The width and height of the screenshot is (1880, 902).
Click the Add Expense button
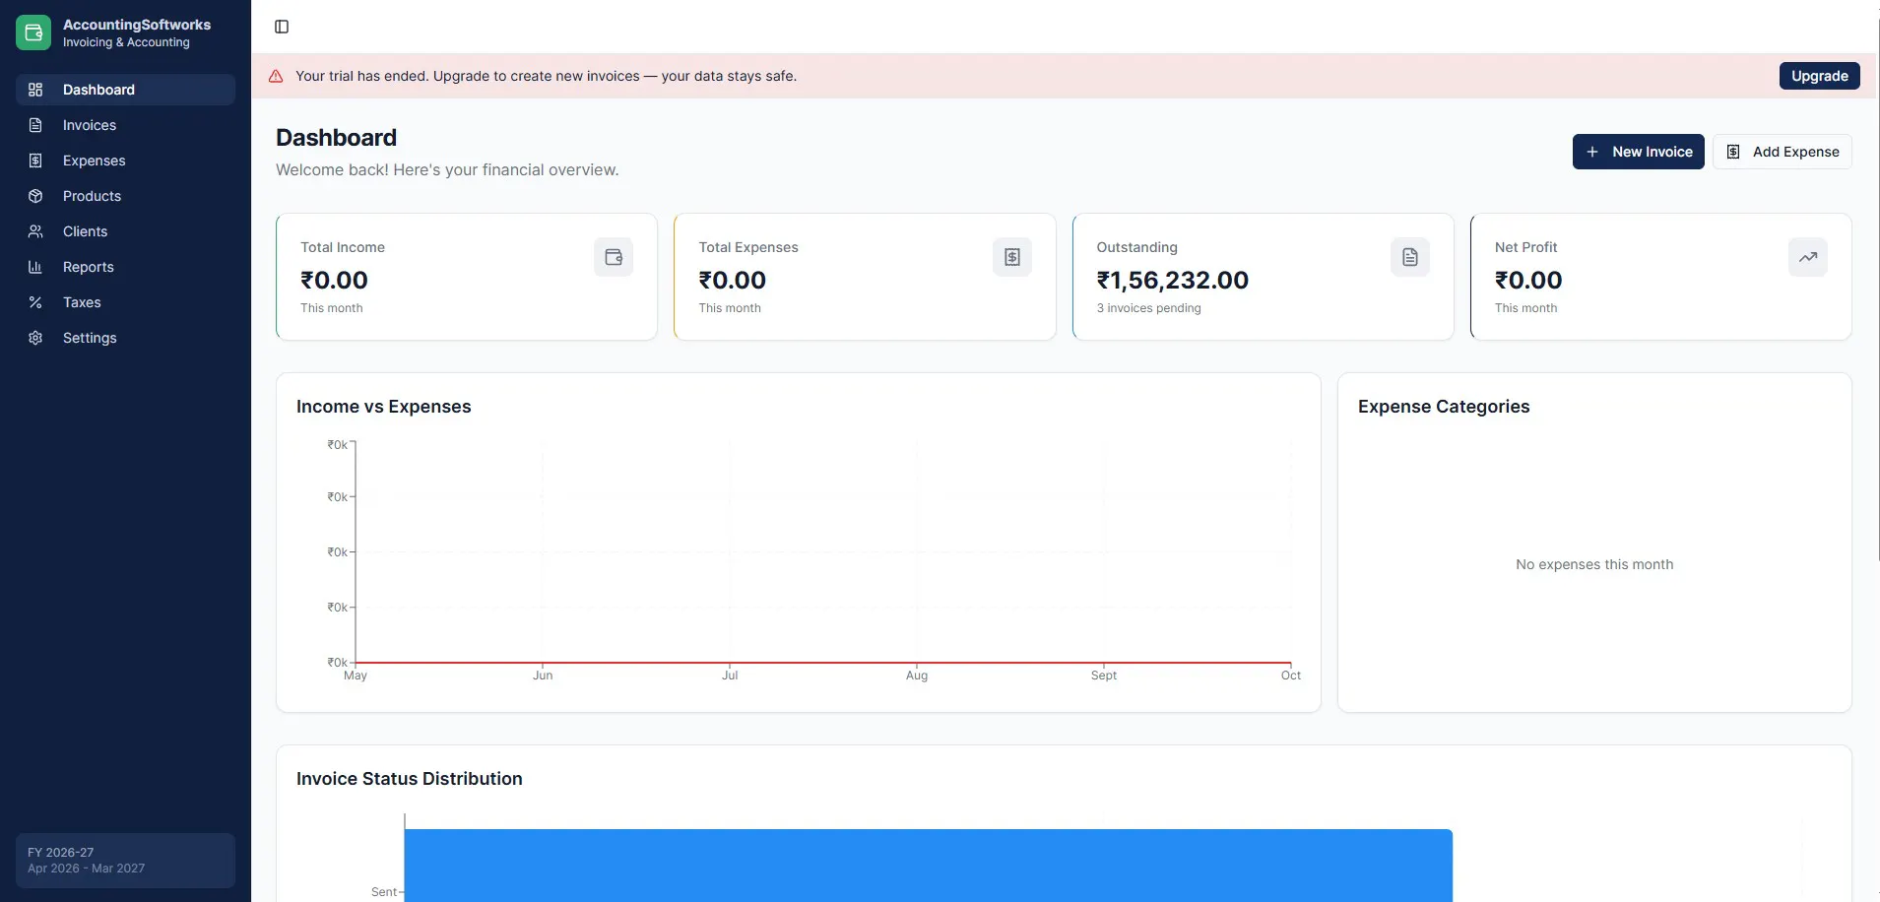pos(1782,152)
